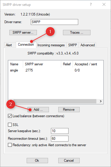Click into the Driver name field
This screenshot has height=167, width=111.
click(54, 22)
